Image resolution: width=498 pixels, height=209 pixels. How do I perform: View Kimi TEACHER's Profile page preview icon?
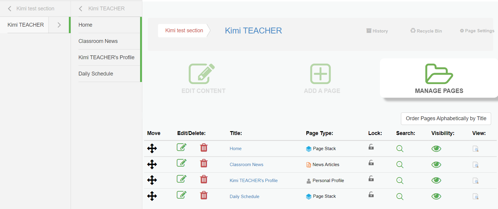[475, 181]
